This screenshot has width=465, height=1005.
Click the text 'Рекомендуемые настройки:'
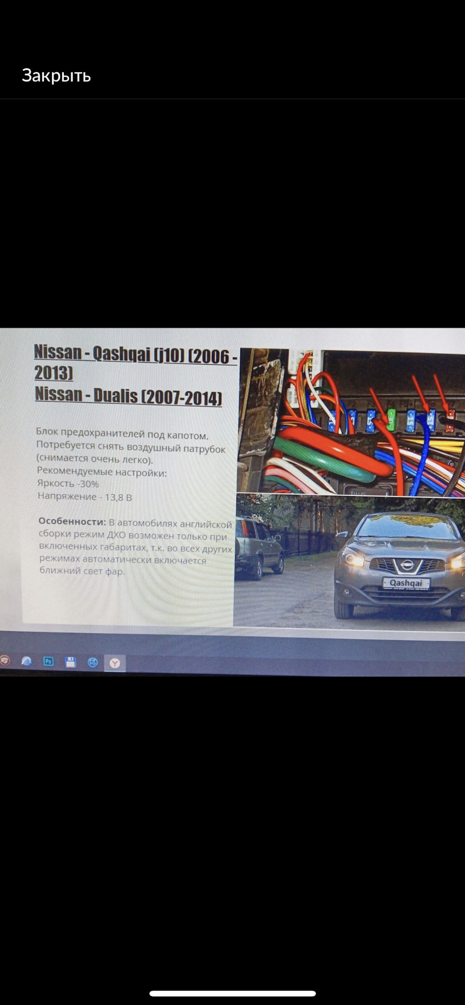102,472
